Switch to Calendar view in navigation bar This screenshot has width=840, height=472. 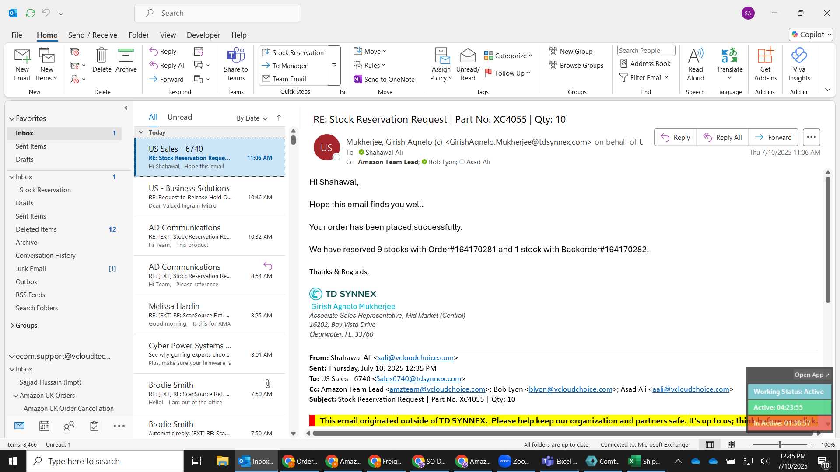(44, 426)
